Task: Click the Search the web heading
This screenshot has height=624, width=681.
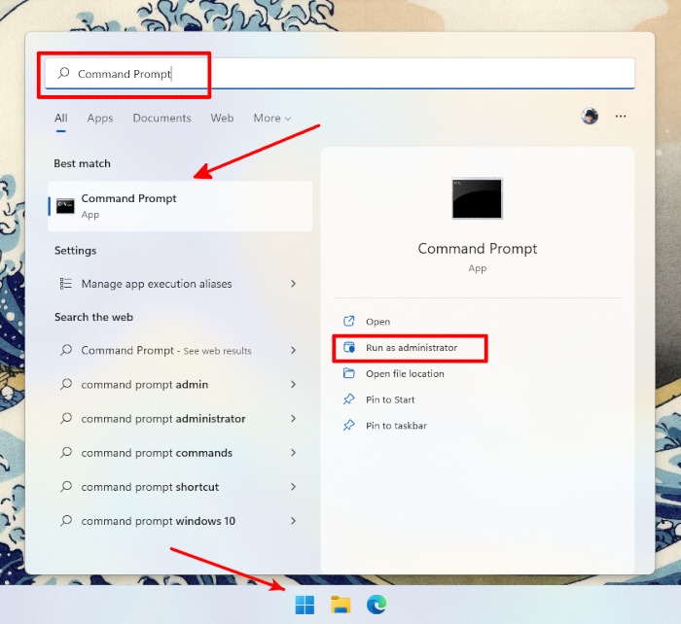Action: [93, 317]
